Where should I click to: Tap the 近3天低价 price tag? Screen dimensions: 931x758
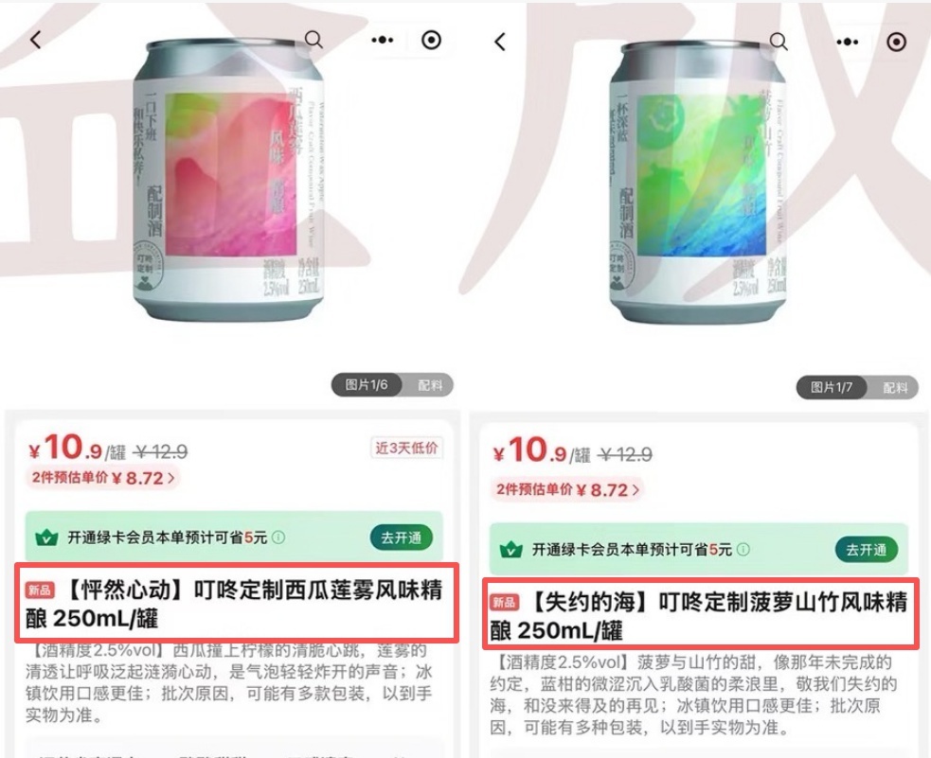(406, 448)
